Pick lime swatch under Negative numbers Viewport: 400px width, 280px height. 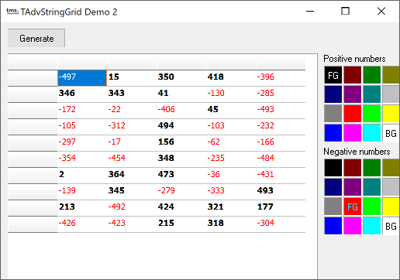pyautogui.click(x=372, y=207)
